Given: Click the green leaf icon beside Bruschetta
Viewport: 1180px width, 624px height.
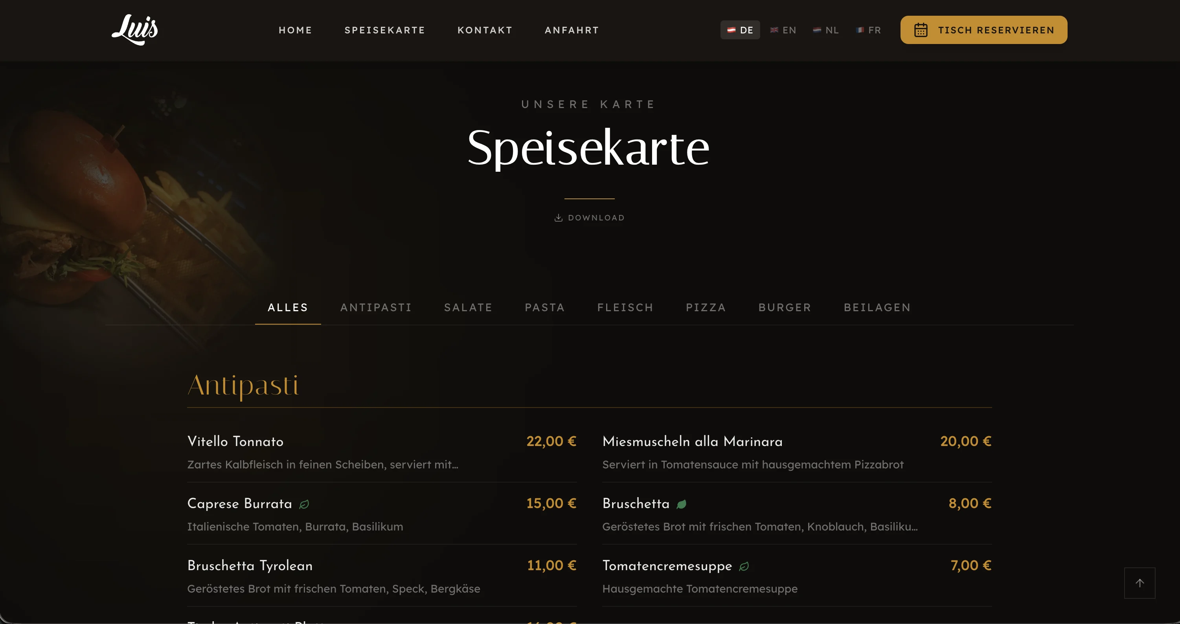Looking at the screenshot, I should click(682, 504).
